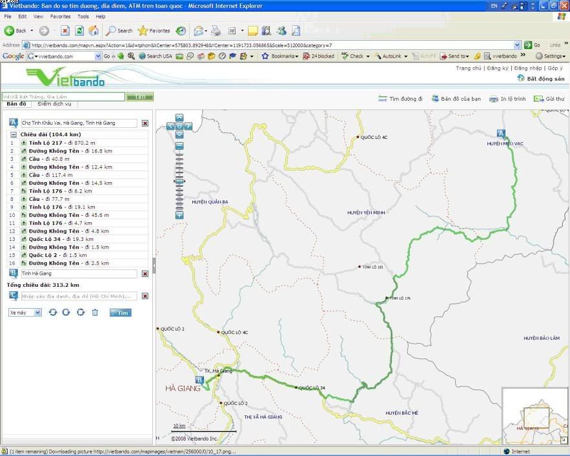Screen dimensions: 570x456
Task: Go to the browser Home page icon
Action: click(x=94, y=31)
